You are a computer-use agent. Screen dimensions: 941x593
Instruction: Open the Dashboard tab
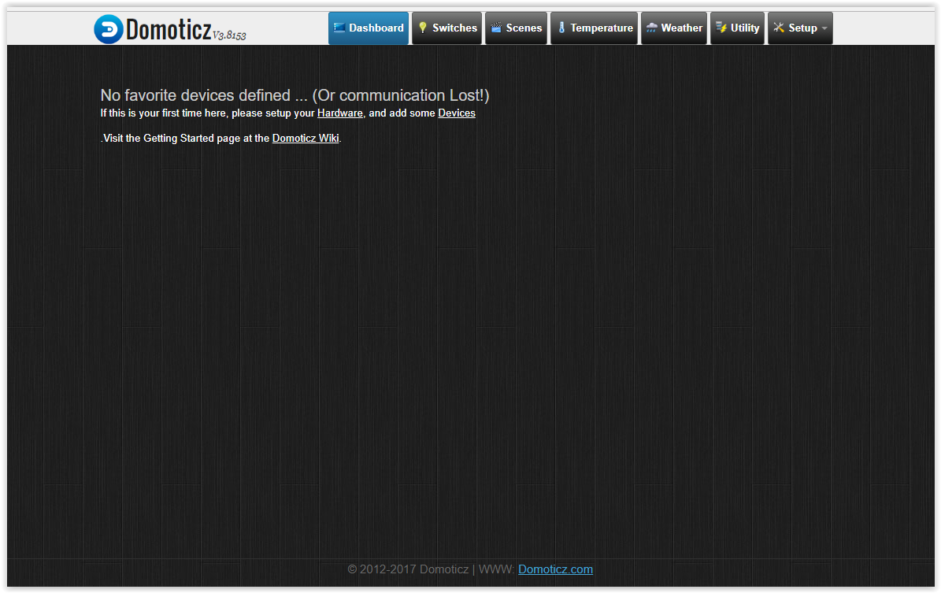click(369, 28)
